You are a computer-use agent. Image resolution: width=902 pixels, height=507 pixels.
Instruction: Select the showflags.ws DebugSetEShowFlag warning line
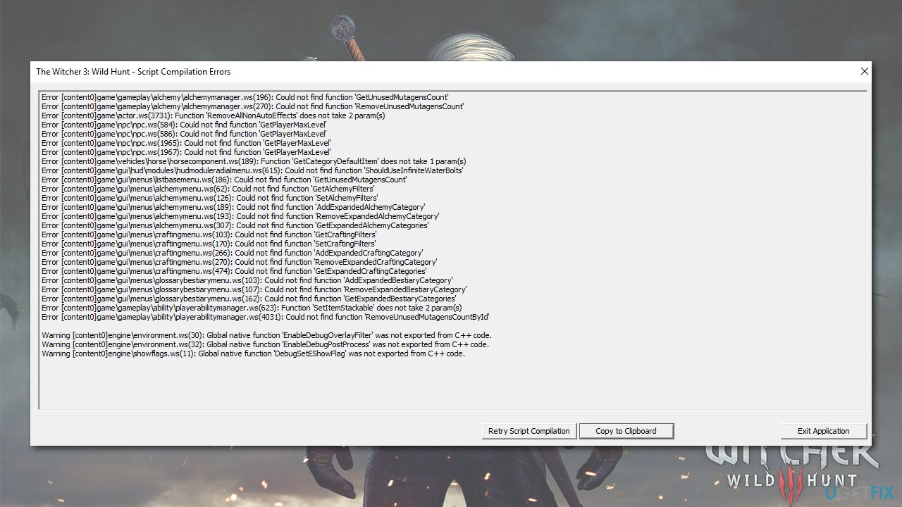[254, 353]
